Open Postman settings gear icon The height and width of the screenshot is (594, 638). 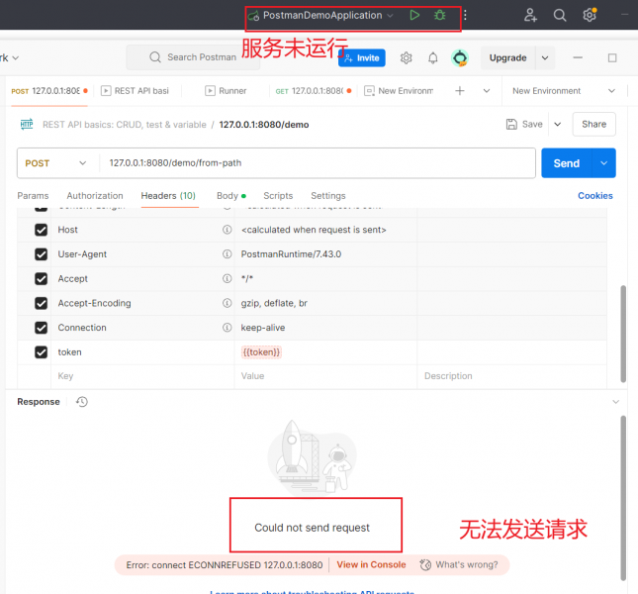pos(406,58)
